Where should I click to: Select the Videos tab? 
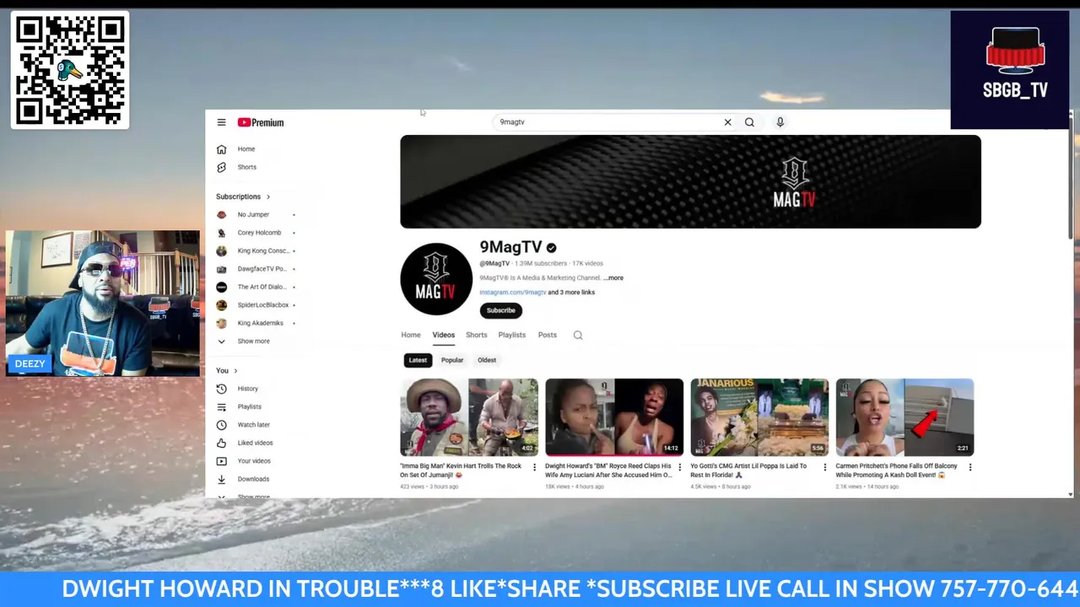coord(443,335)
